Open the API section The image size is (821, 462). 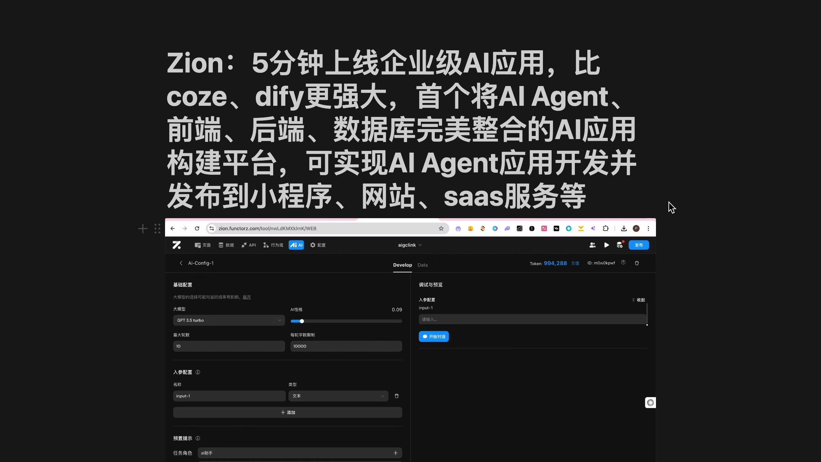click(249, 245)
